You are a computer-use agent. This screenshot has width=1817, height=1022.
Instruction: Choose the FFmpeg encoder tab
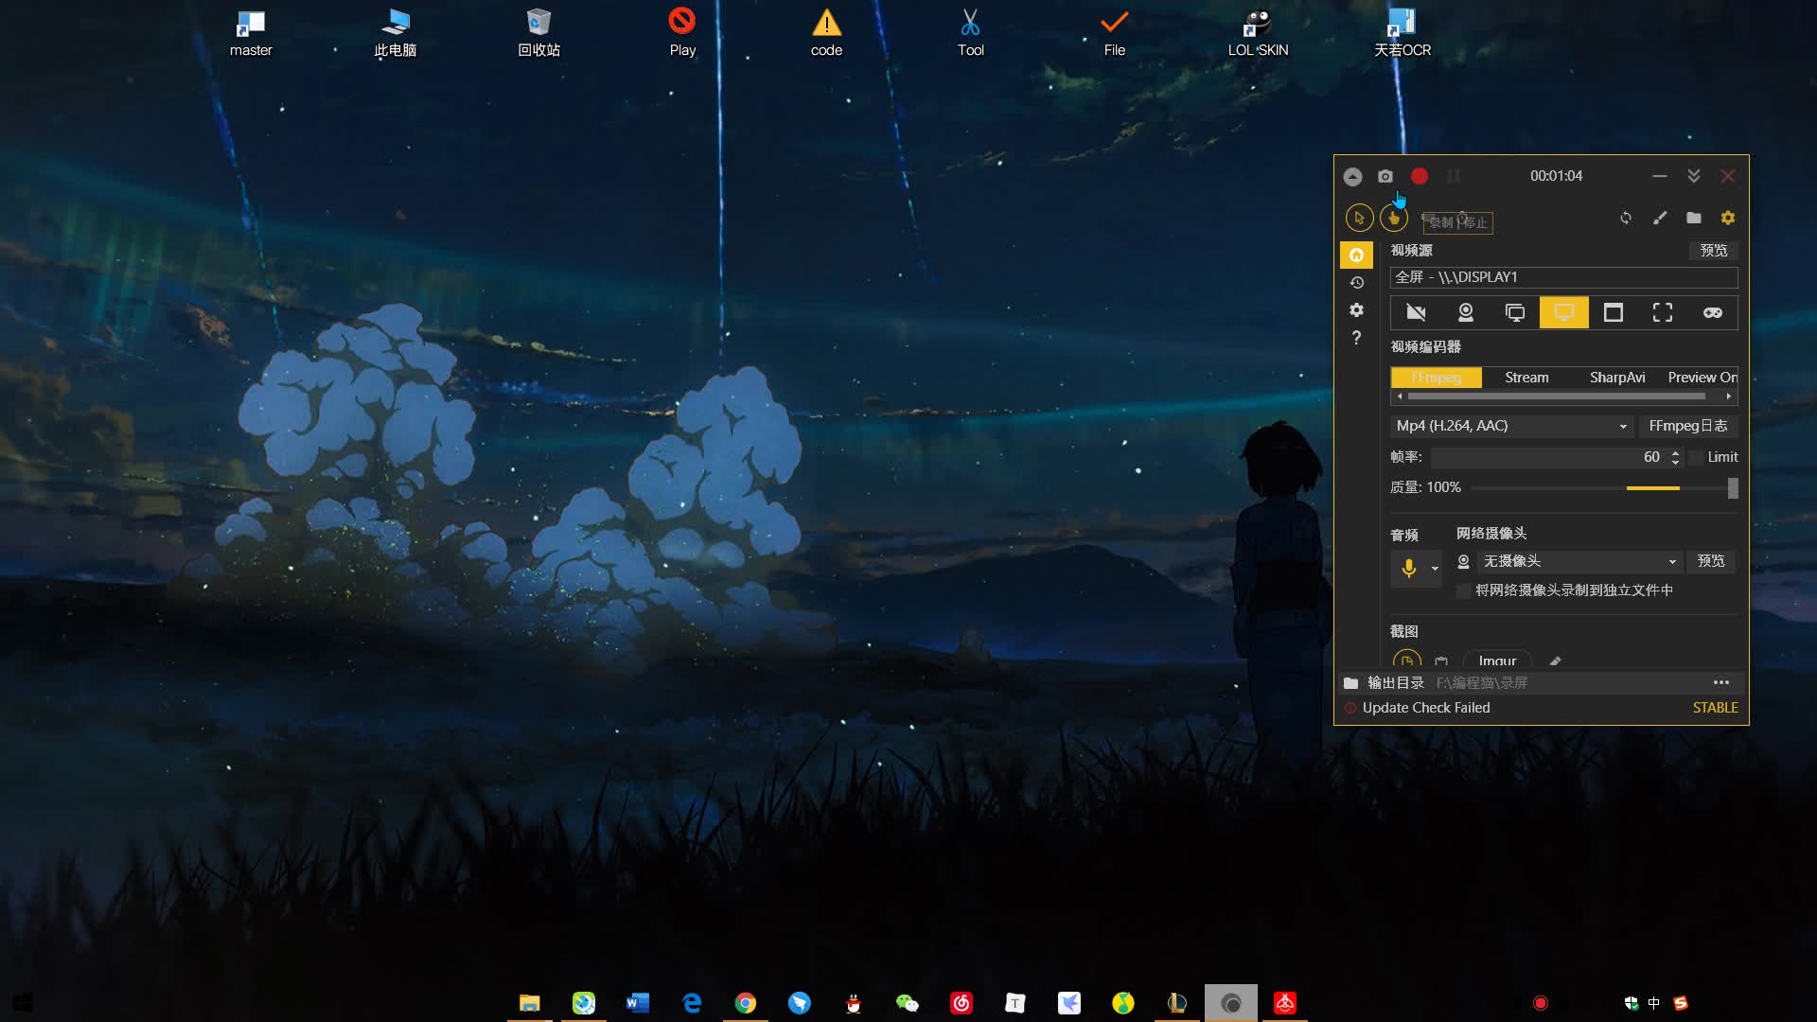[x=1437, y=378]
